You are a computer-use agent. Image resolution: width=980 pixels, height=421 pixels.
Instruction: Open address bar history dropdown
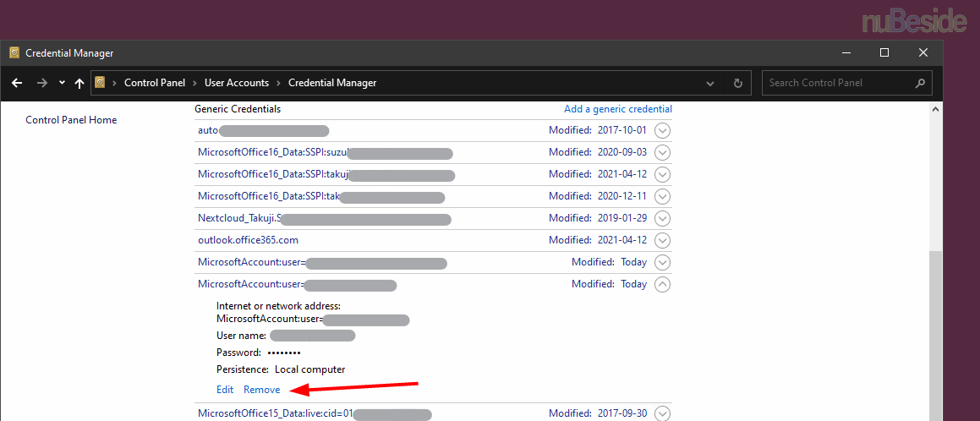[710, 83]
